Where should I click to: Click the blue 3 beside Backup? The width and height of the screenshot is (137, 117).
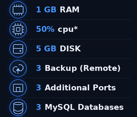[x=38, y=68]
